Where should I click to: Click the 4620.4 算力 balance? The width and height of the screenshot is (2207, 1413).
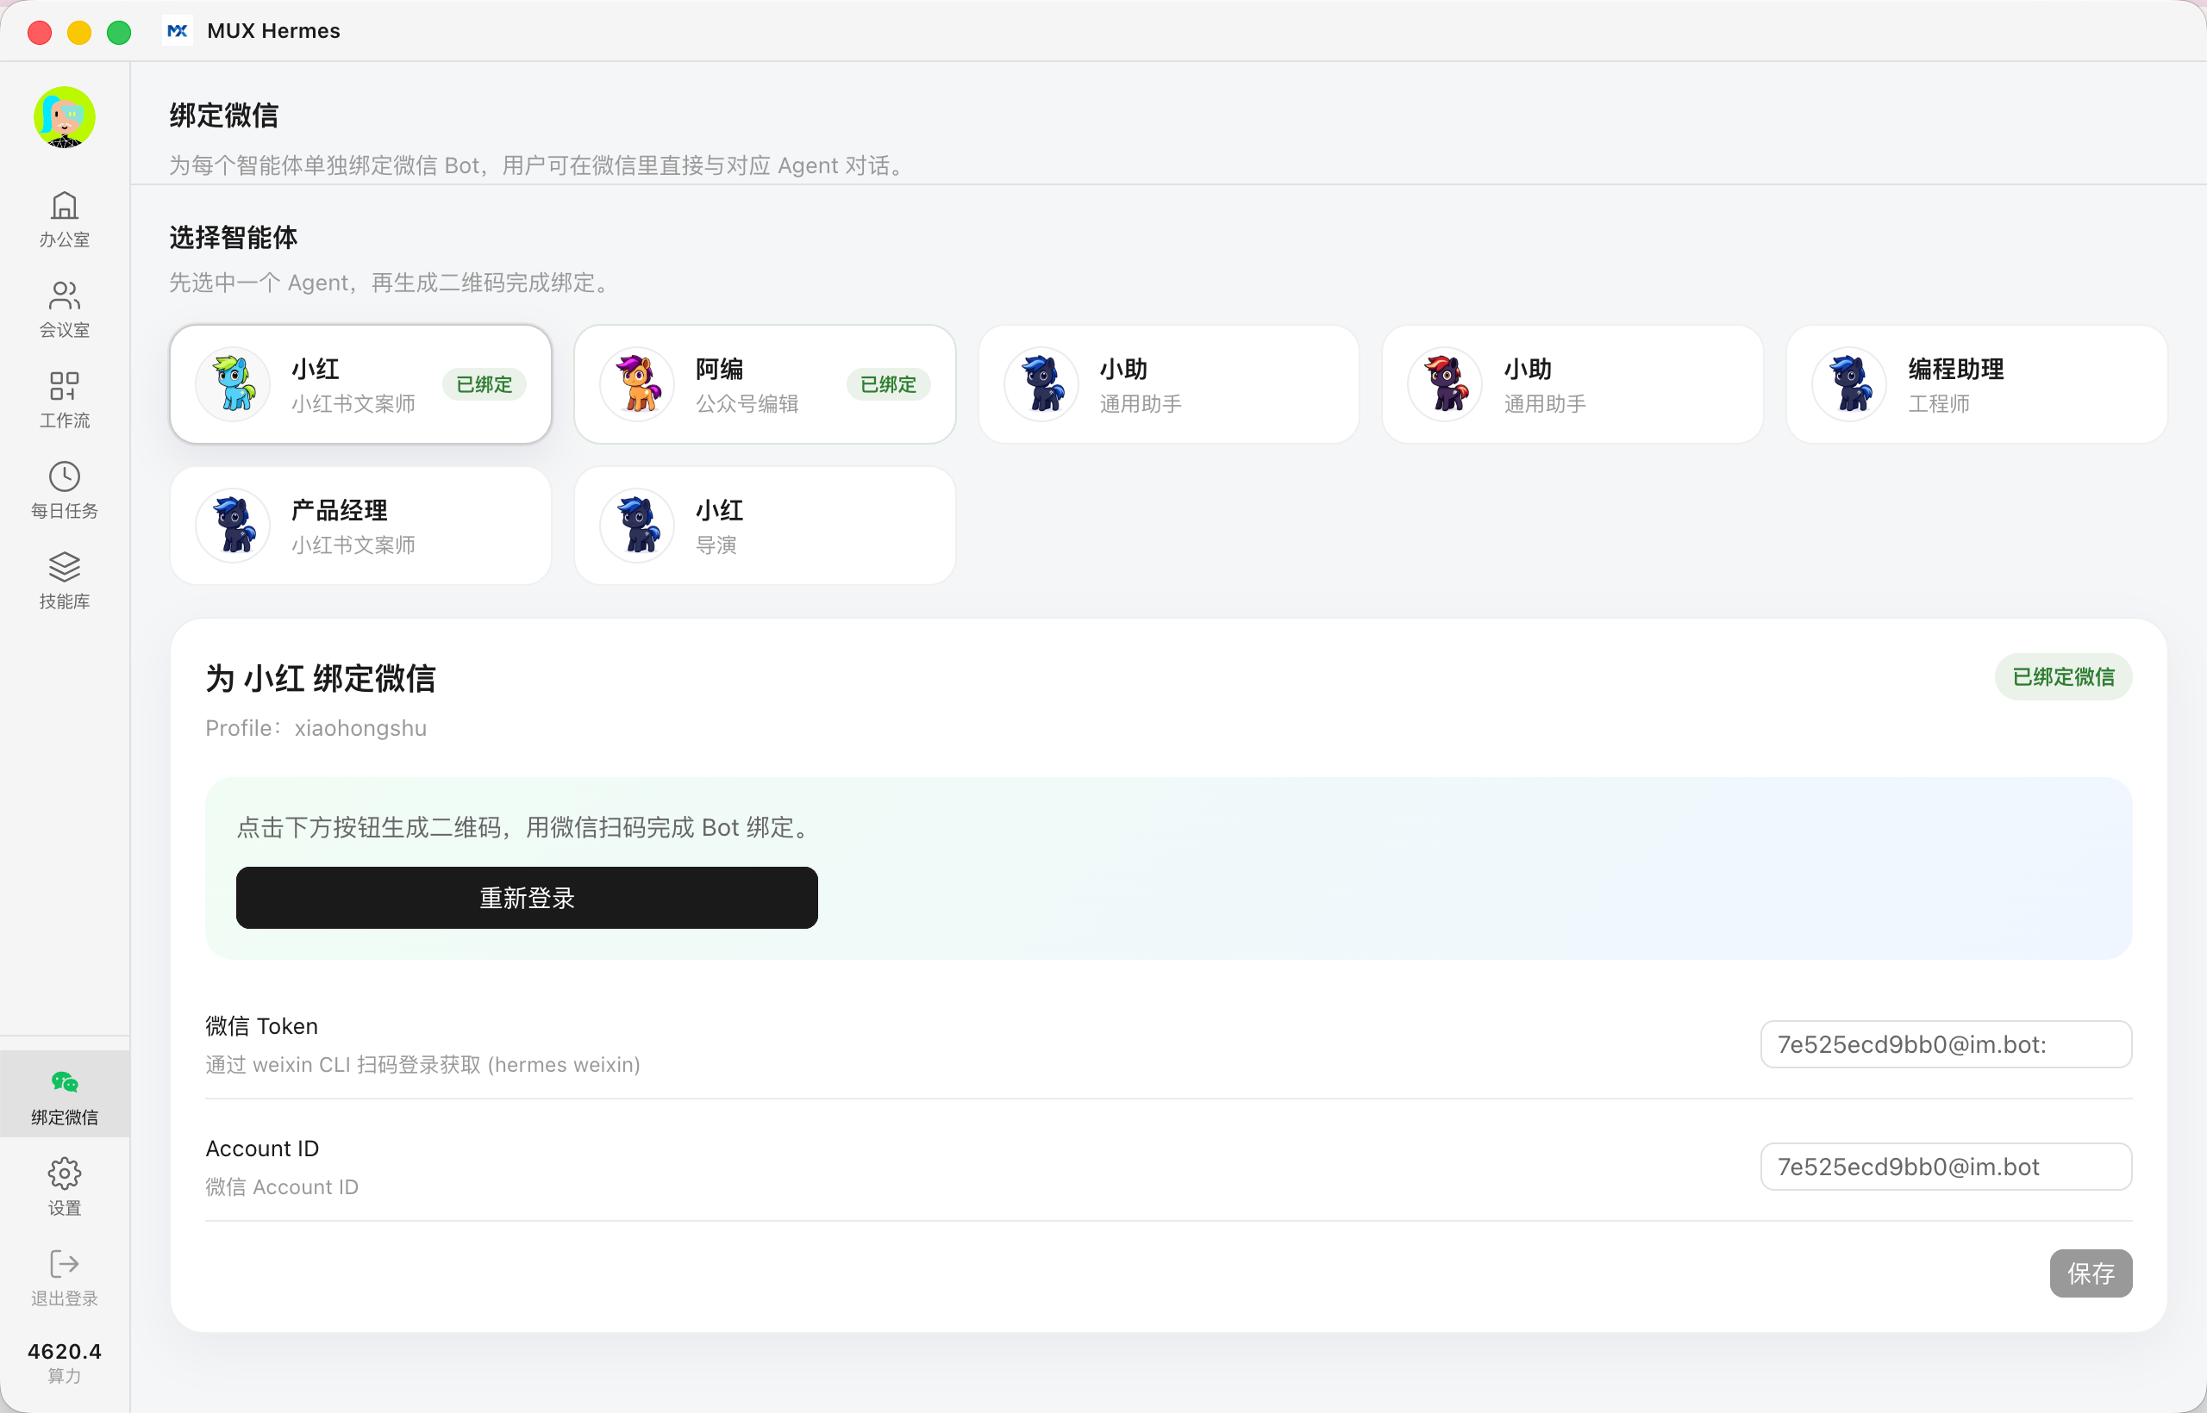click(x=65, y=1361)
